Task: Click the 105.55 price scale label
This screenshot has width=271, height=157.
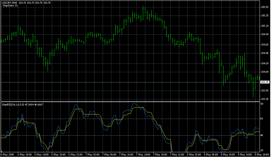Action: tap(265, 7)
